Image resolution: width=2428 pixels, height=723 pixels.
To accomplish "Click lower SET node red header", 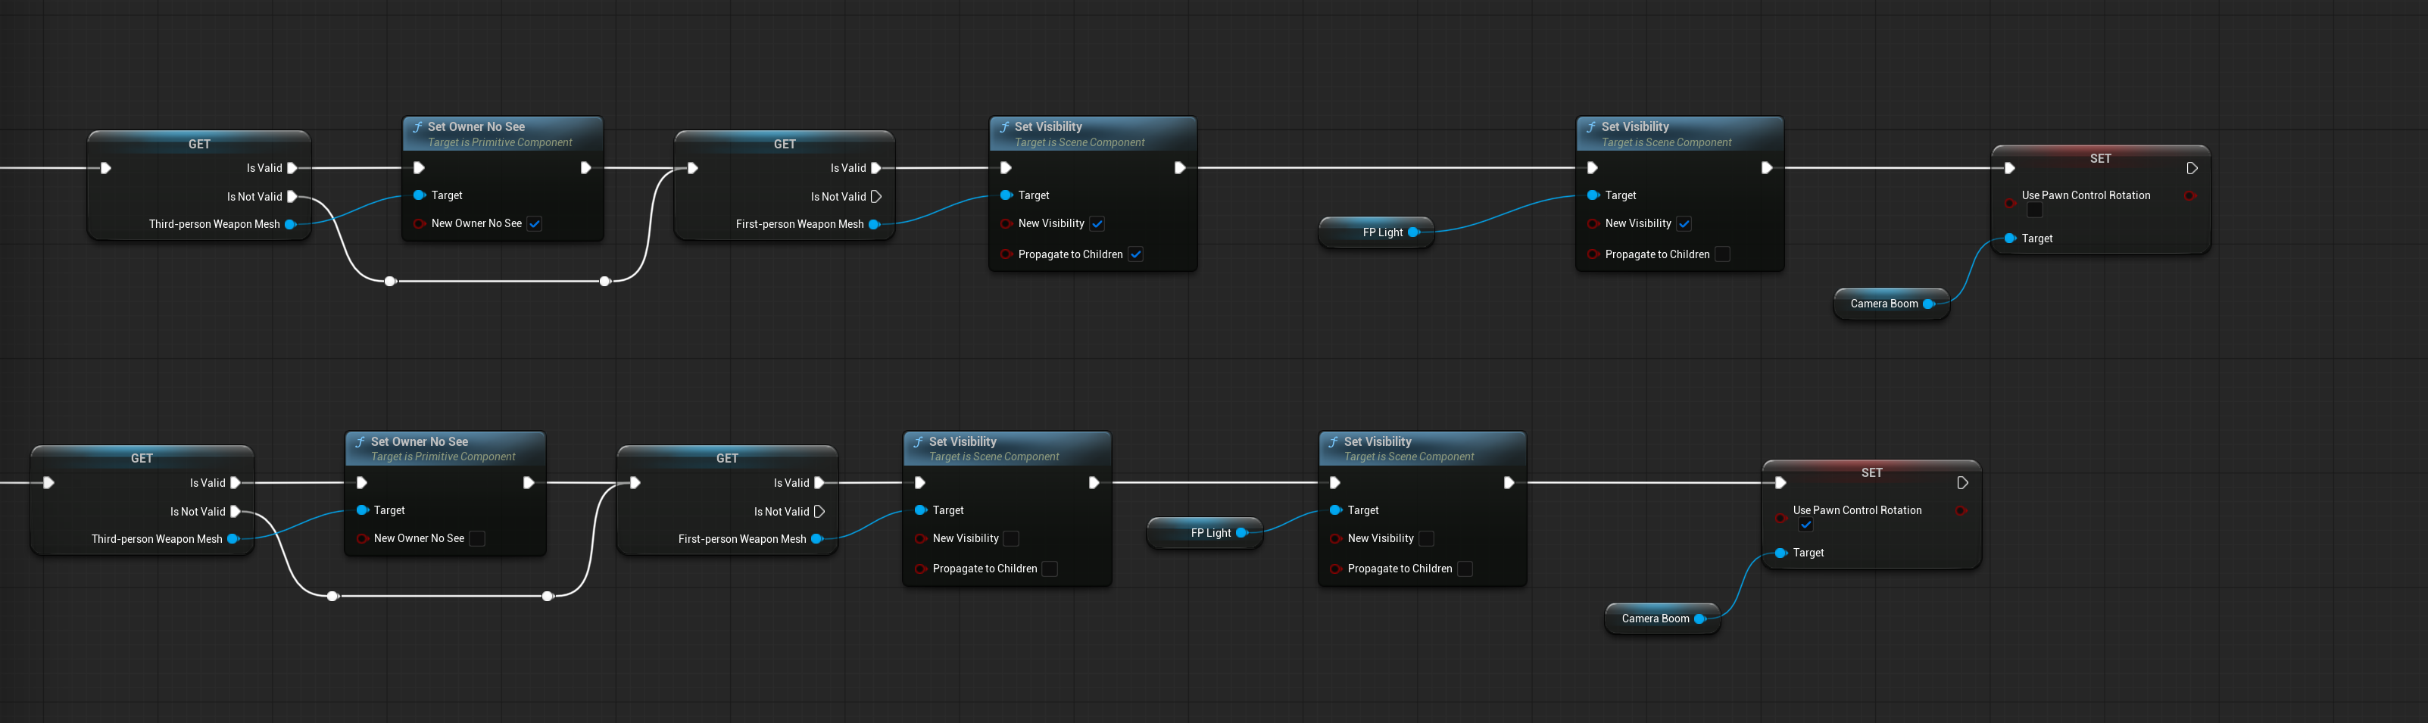I will click(1872, 472).
